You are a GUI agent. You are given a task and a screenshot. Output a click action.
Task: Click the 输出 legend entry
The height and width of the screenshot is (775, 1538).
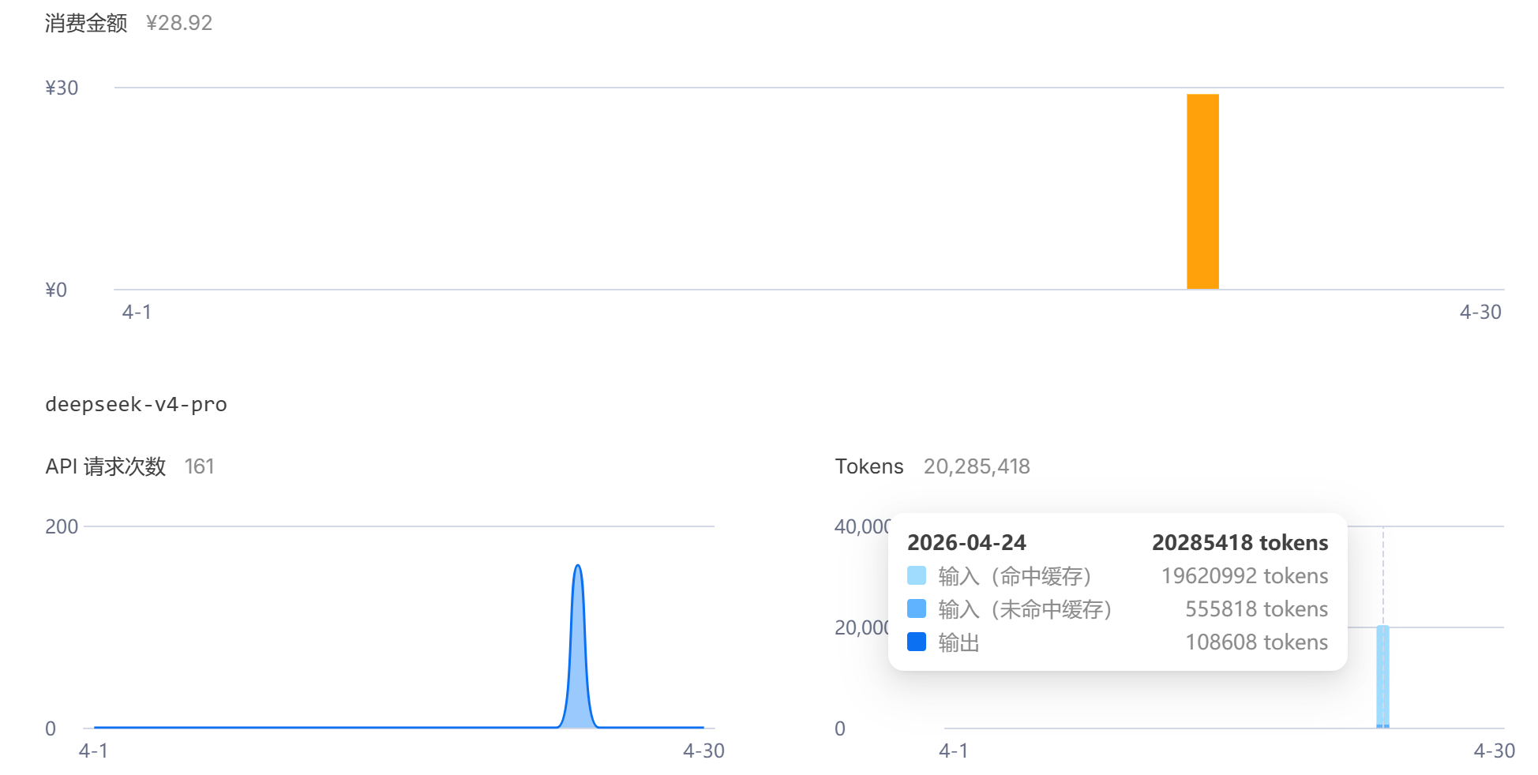(958, 642)
